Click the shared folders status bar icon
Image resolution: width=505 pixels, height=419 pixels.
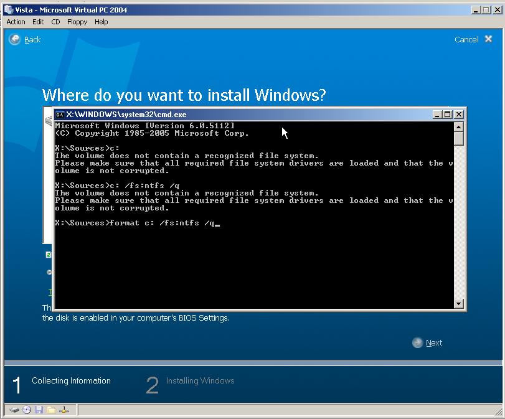pos(51,410)
